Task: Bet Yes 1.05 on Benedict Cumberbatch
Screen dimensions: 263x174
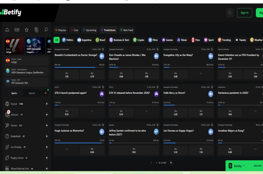Action: point(67,75)
